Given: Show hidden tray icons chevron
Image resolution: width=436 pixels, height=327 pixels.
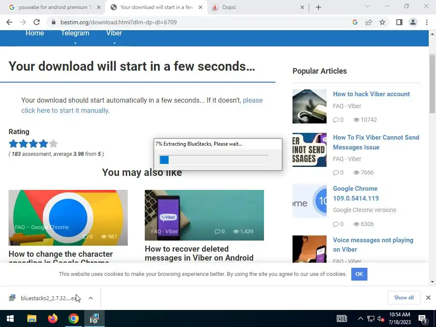Looking at the screenshot, I should [360, 318].
